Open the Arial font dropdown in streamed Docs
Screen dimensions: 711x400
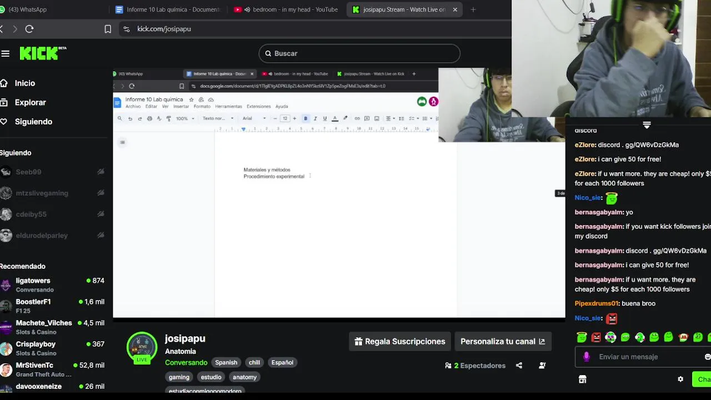(255, 118)
